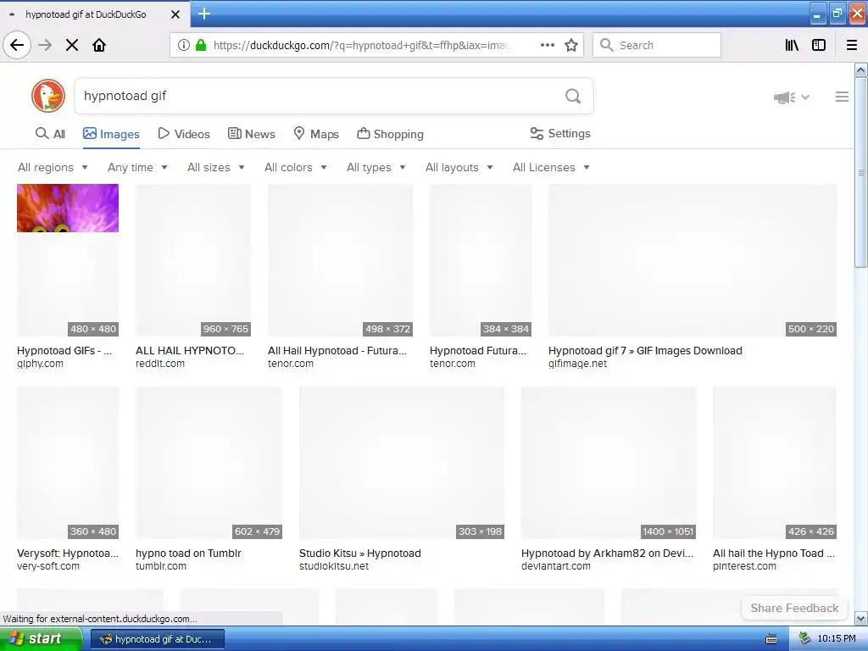868x651 pixels.
Task: Click the 10:15 PM taskbar clock
Action: click(837, 639)
